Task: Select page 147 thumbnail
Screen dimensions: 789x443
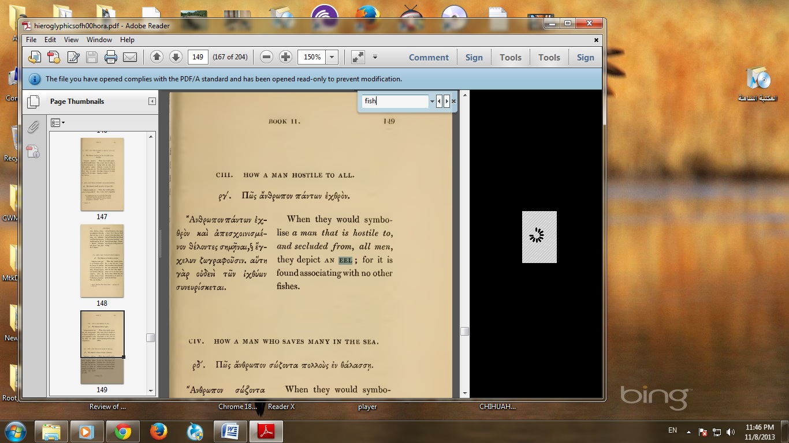Action: coord(102,174)
